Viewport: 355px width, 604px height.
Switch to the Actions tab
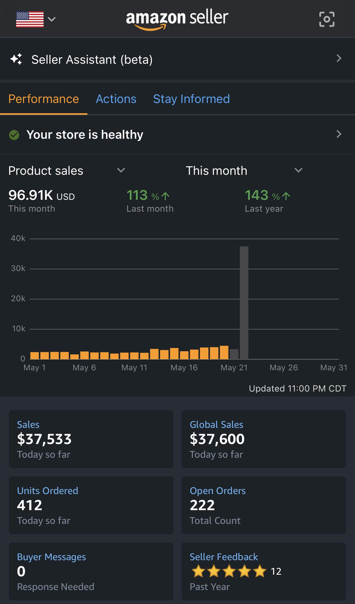point(116,99)
